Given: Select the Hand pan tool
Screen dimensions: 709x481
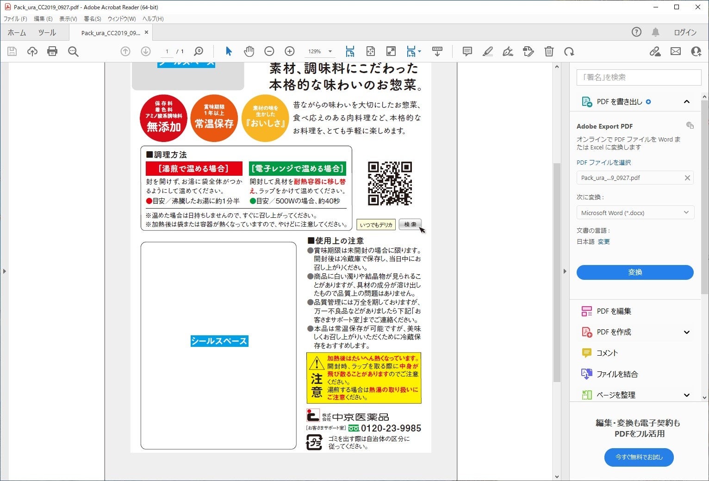Looking at the screenshot, I should [249, 51].
